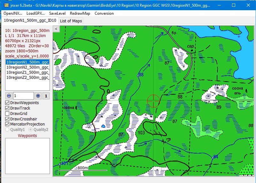Uncheck the DrawCrosshair option
This screenshot has width=256, height=183.
tap(8, 119)
